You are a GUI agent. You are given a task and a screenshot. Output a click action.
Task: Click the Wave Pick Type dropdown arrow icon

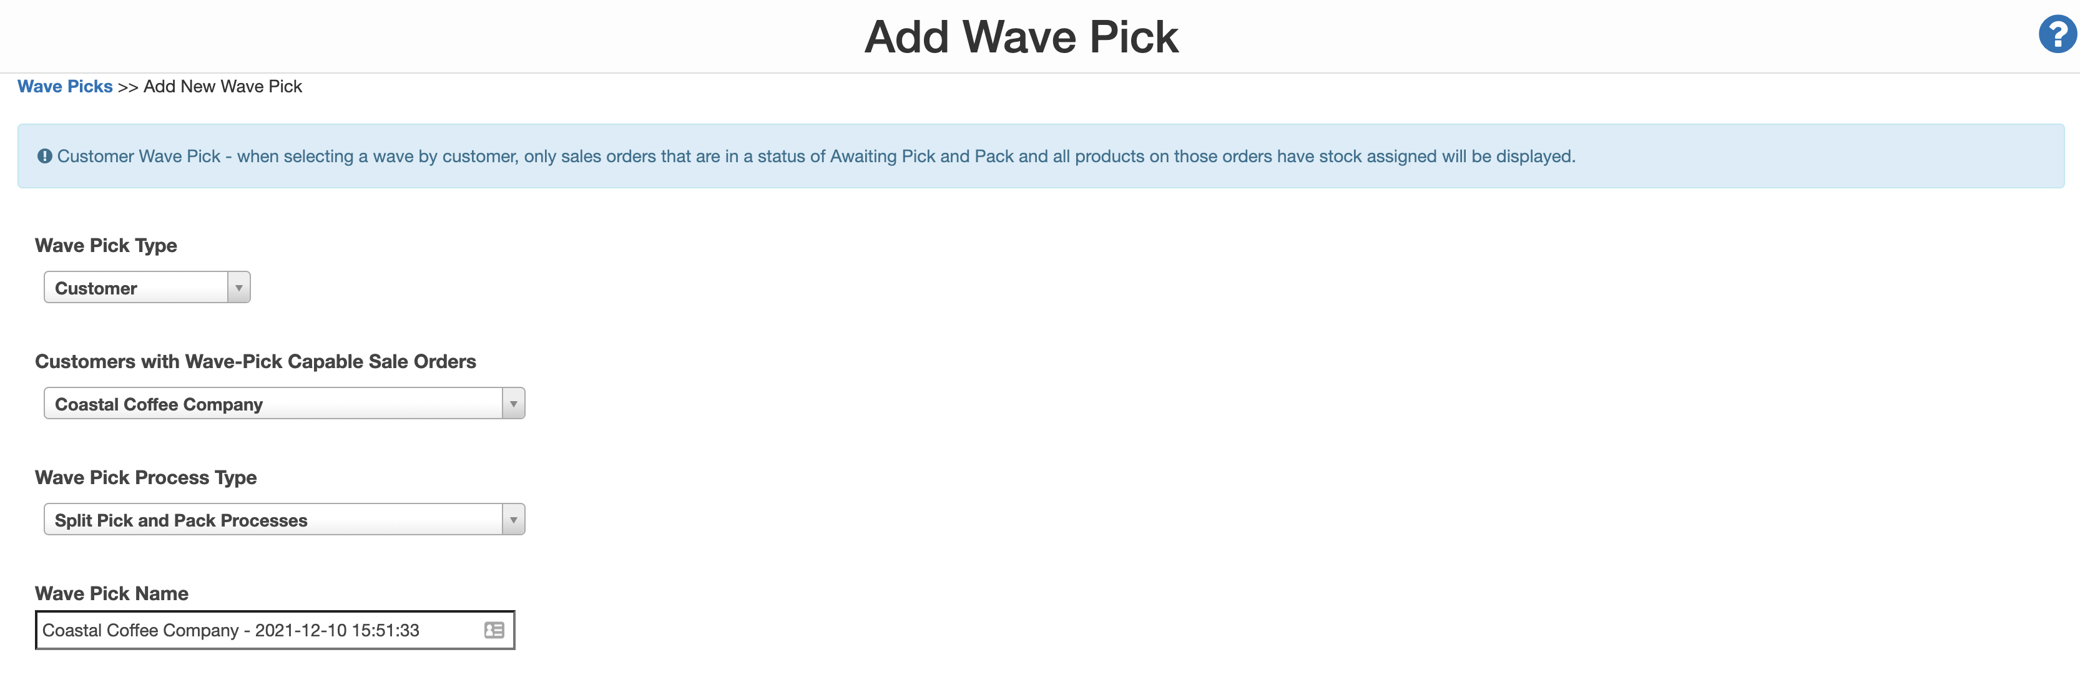tap(238, 286)
